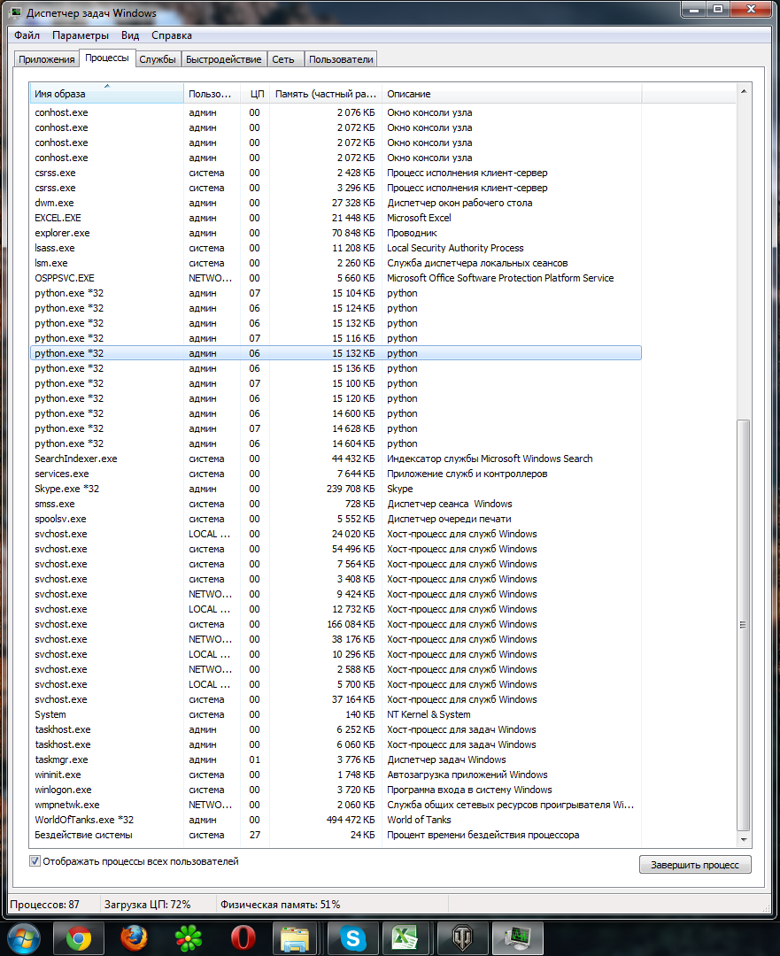Open Firefox from the taskbar
The height and width of the screenshot is (956, 780).
click(x=134, y=938)
